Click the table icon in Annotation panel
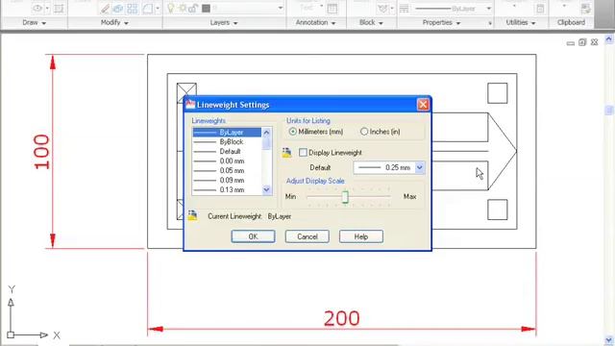 [332, 9]
